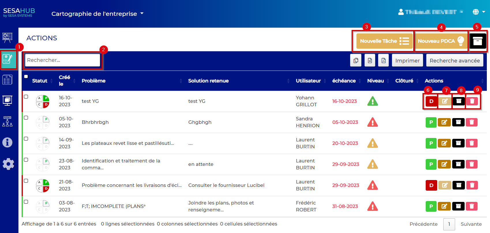This screenshot has width=490, height=233.
Task: Click the archive box icon at top right
Action: [x=478, y=41]
